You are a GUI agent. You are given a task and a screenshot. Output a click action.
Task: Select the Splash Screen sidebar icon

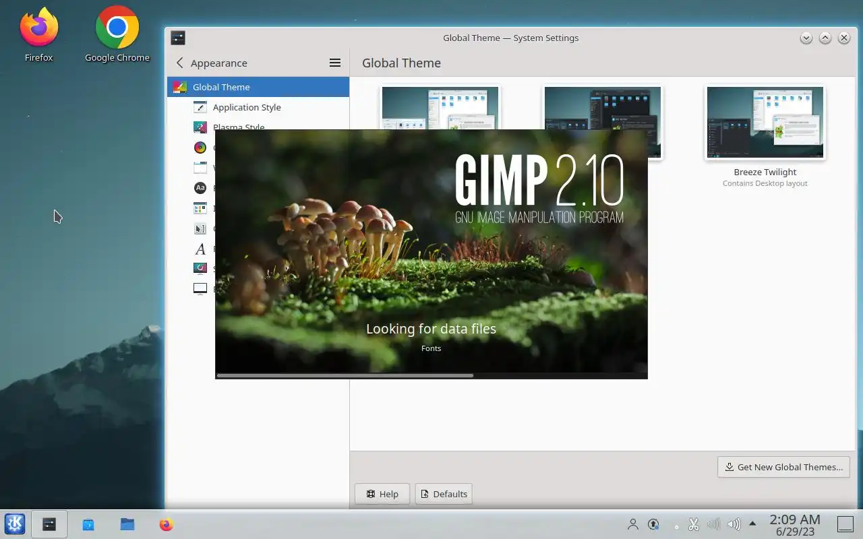200,268
